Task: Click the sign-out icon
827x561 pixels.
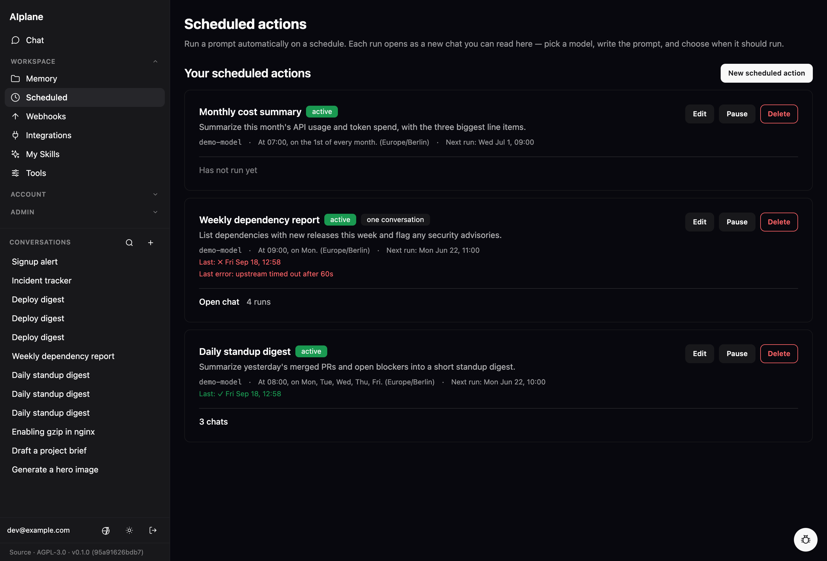Action: click(153, 530)
